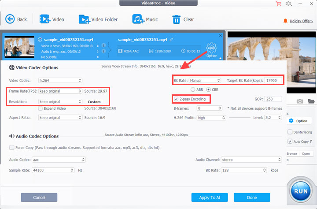Open the audio Bit Rate dropdown

tap(244, 170)
